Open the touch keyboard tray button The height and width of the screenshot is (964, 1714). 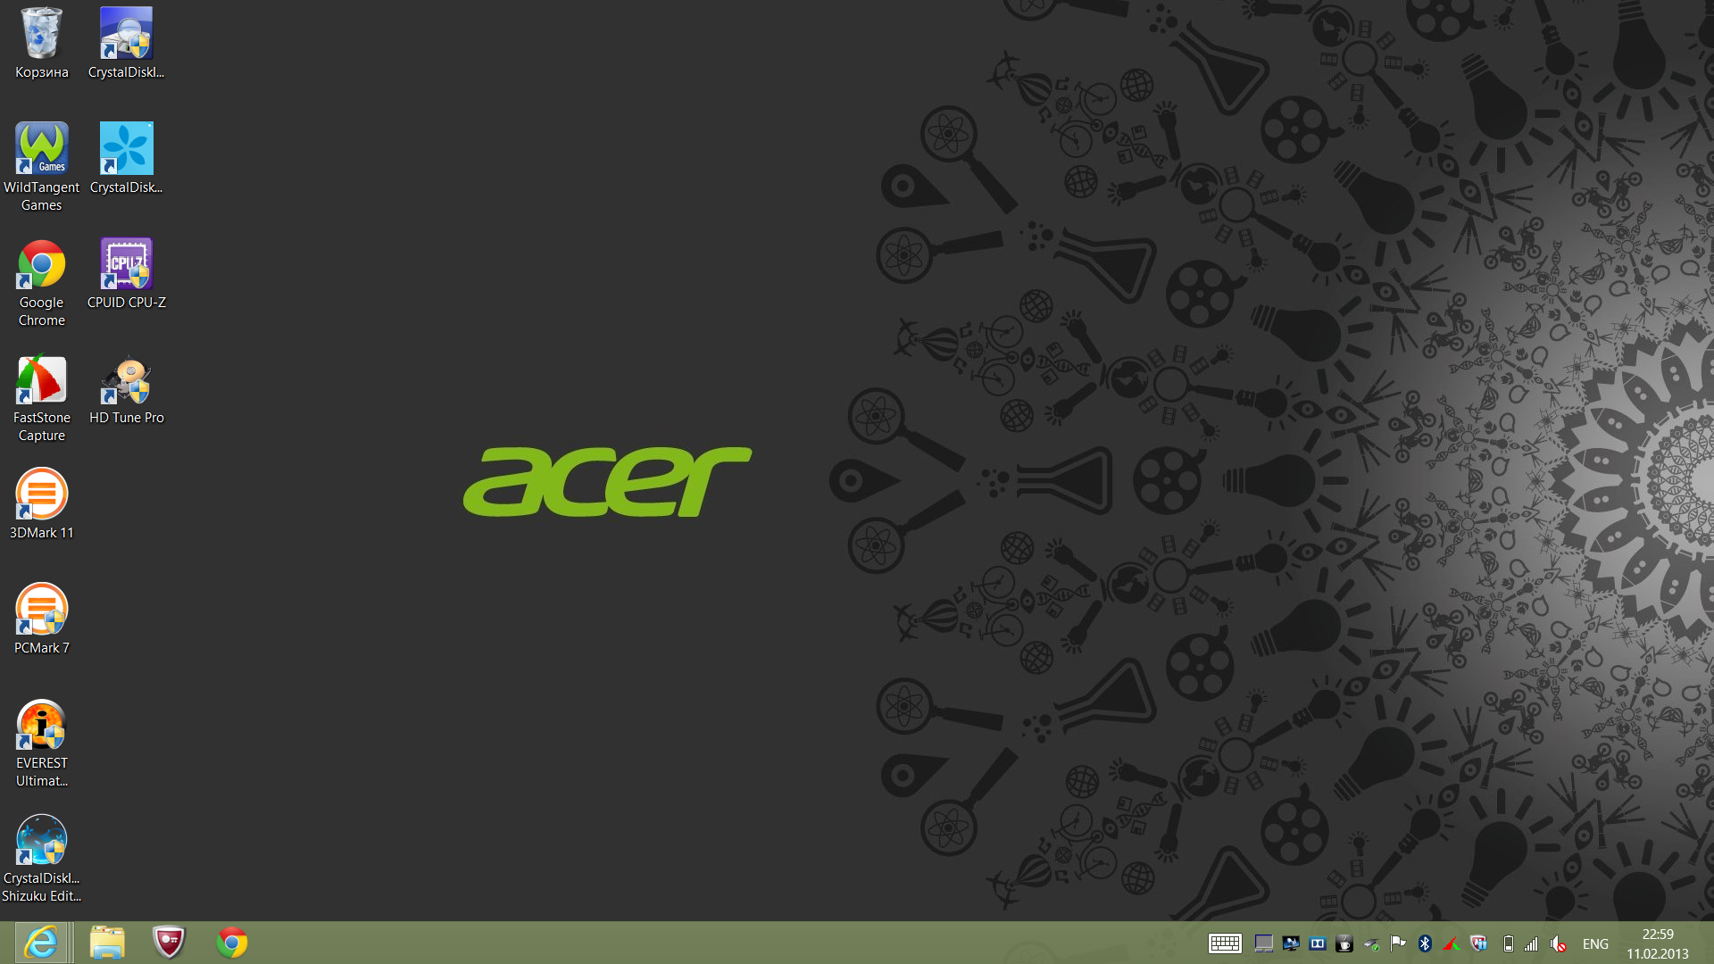[x=1225, y=943]
